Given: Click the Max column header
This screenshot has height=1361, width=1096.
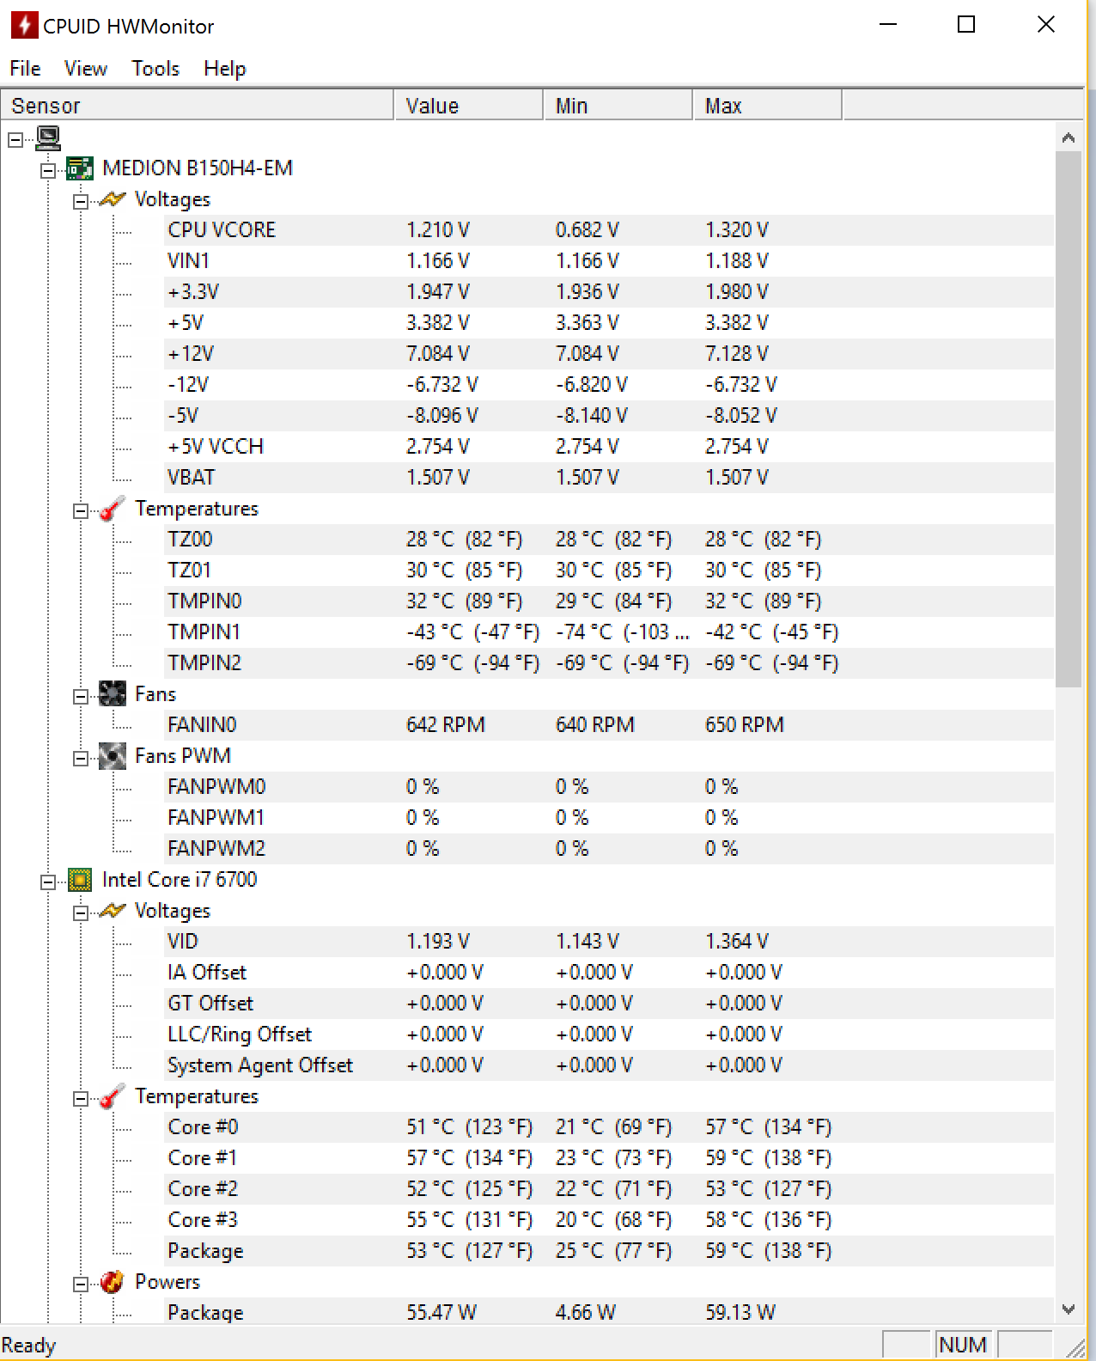Looking at the screenshot, I should pos(768,106).
